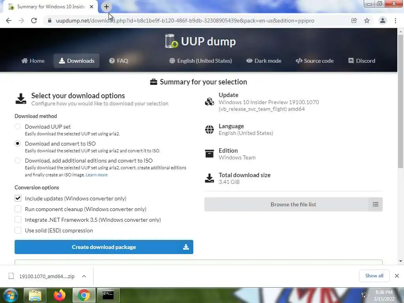Viewport: 404px width, 303px height.
Task: Click the list icon beside Browse the file list
Action: 376,204
